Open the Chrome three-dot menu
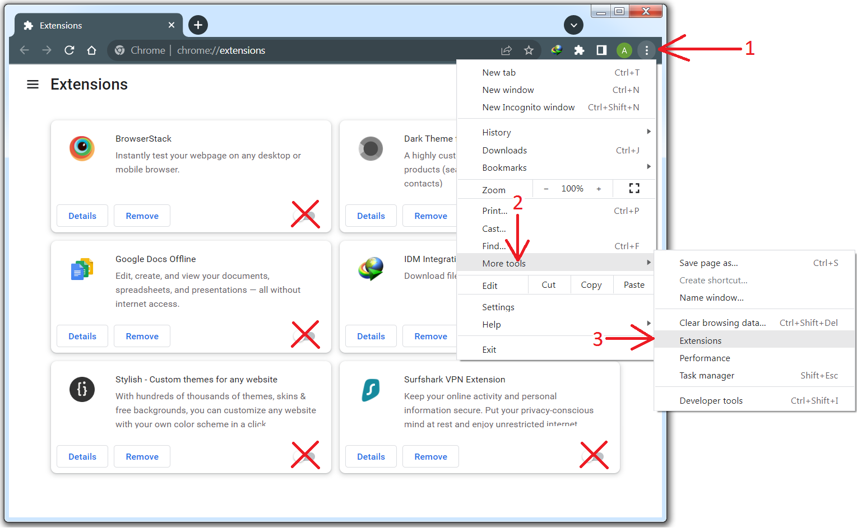Screen dimensions: 857x528 pos(647,50)
